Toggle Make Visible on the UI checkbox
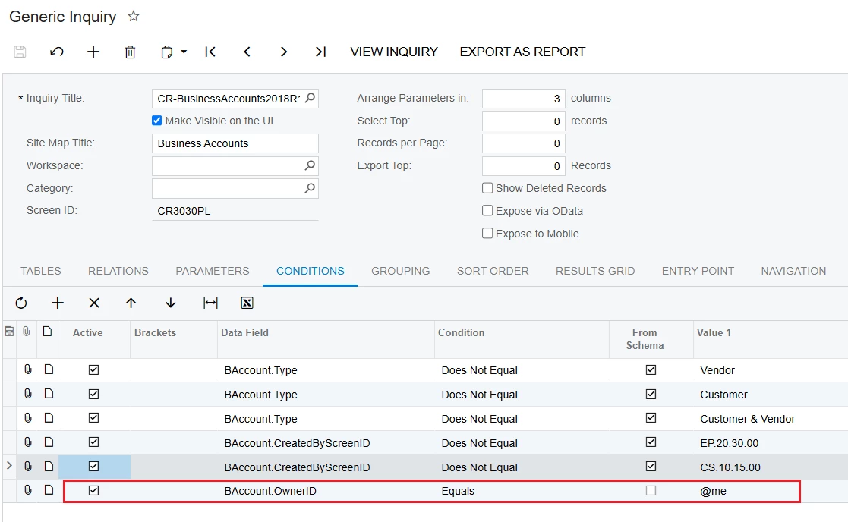Viewport: 848px width, 522px height. pos(157,121)
